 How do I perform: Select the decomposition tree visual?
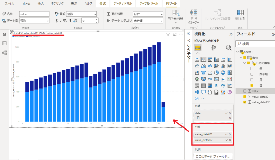(197, 92)
